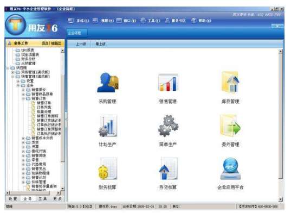291x219 pixels.
Task: Select 销售订单 in the tree
Action: coord(44,103)
